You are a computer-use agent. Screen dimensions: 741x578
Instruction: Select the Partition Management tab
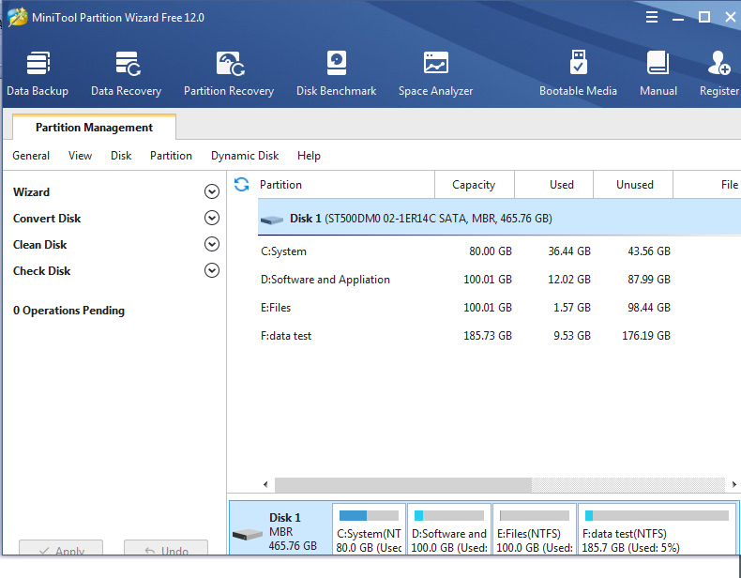(94, 127)
